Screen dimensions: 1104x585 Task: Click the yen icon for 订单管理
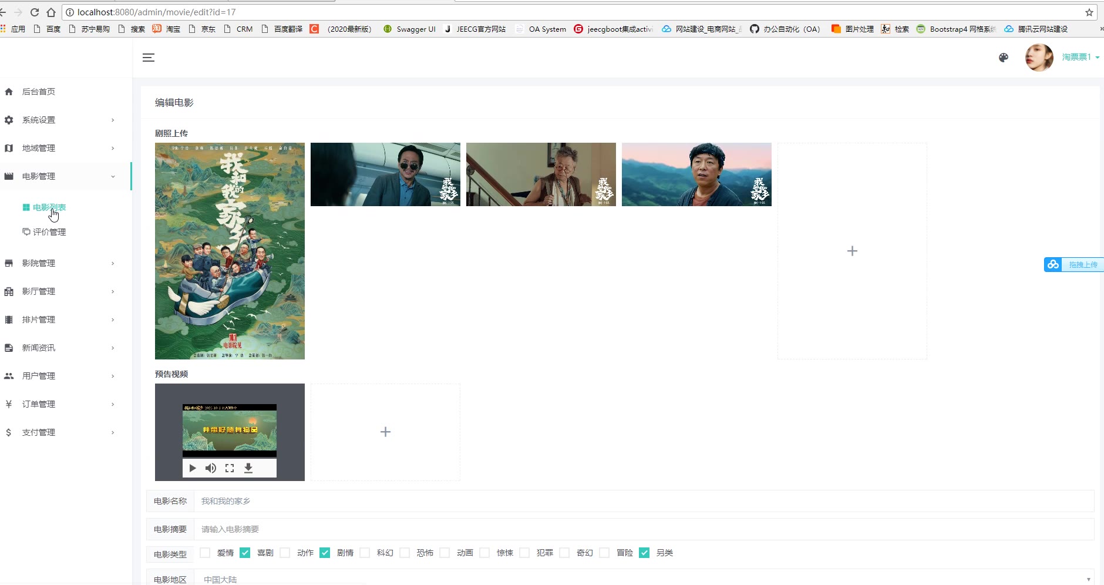pyautogui.click(x=9, y=404)
